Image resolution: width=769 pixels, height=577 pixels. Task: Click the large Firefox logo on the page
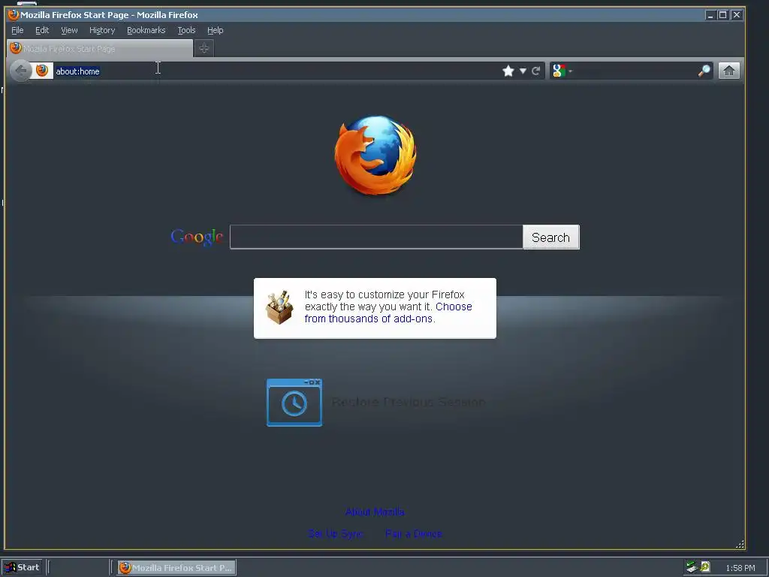[x=375, y=155]
